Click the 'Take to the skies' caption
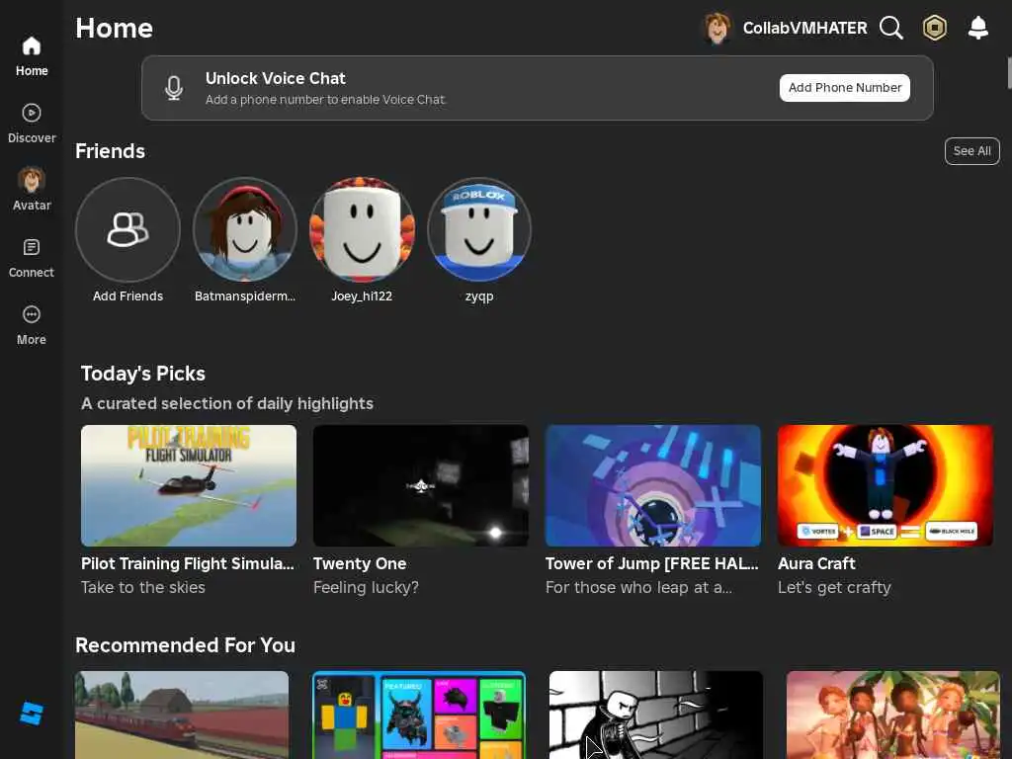This screenshot has height=759, width=1012. pos(143,587)
